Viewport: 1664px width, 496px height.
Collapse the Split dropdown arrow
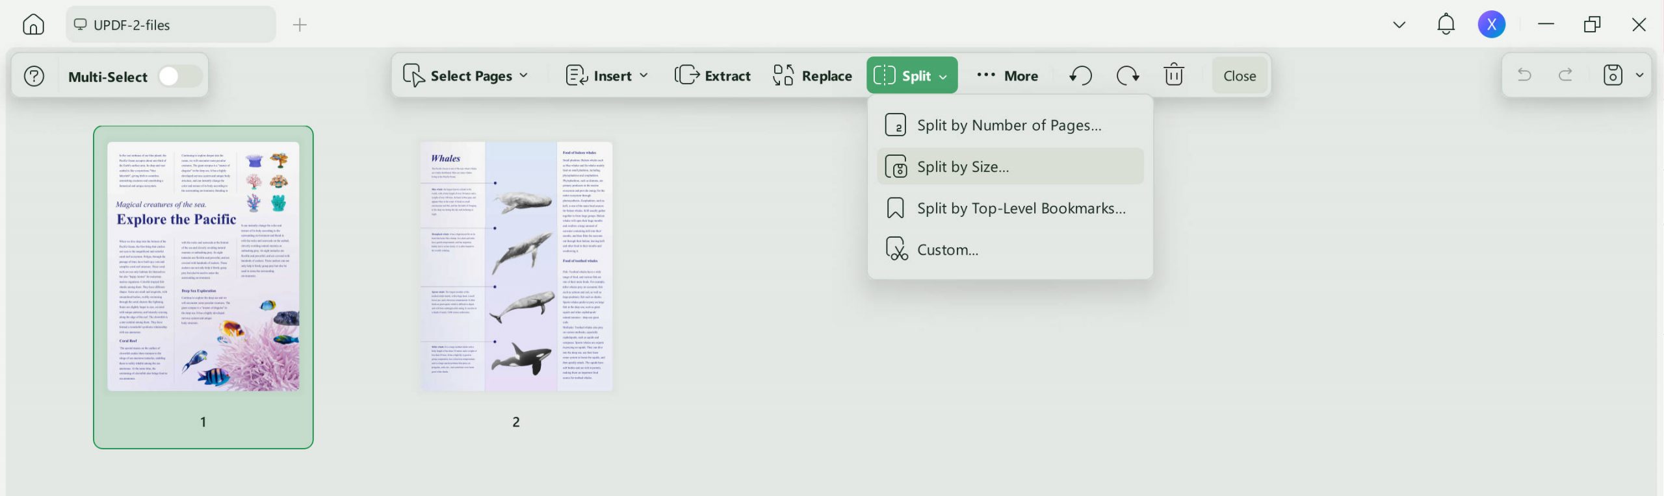tap(943, 77)
